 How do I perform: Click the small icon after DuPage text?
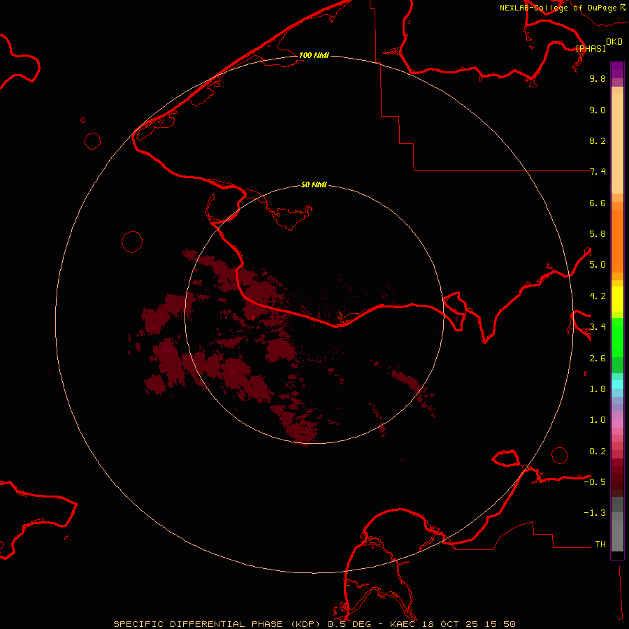point(623,7)
